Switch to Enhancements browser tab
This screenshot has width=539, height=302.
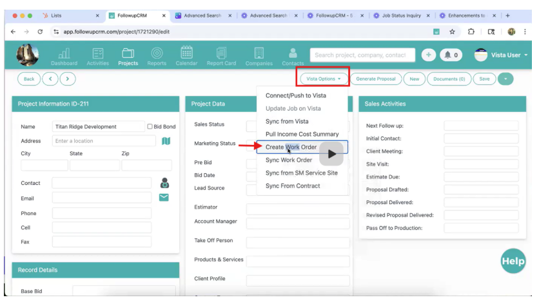point(466,15)
